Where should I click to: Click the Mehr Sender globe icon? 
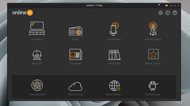[x=115, y=86]
